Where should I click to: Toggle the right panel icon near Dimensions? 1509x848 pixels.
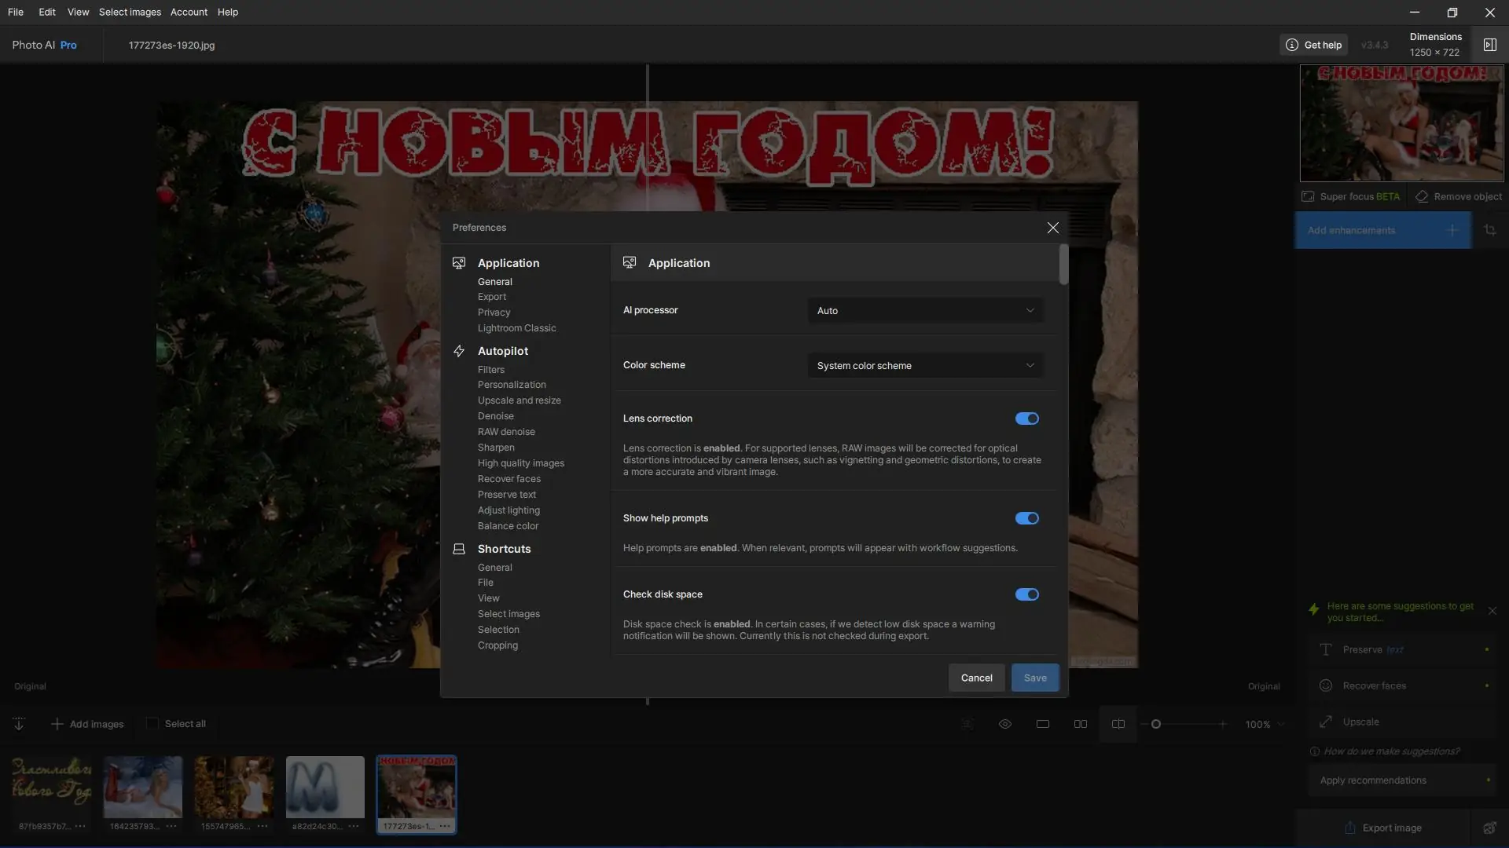pos(1489,45)
